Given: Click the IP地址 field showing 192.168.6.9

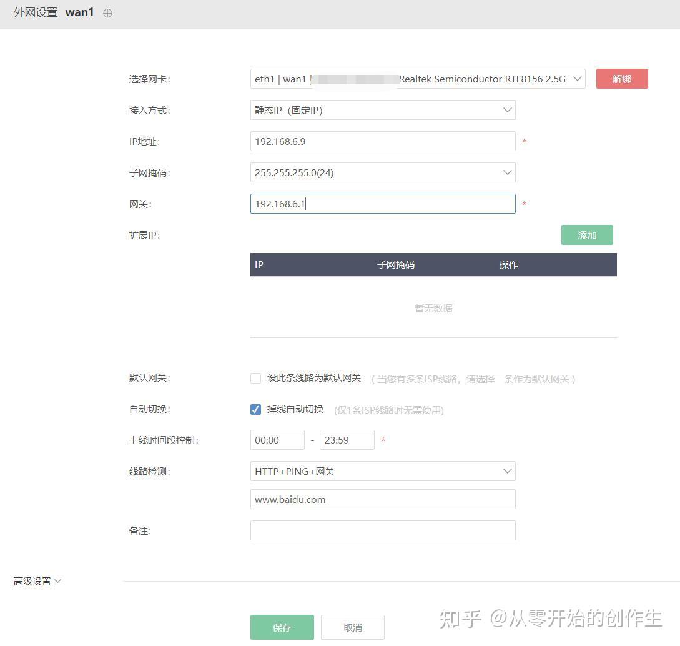Looking at the screenshot, I should [x=382, y=141].
